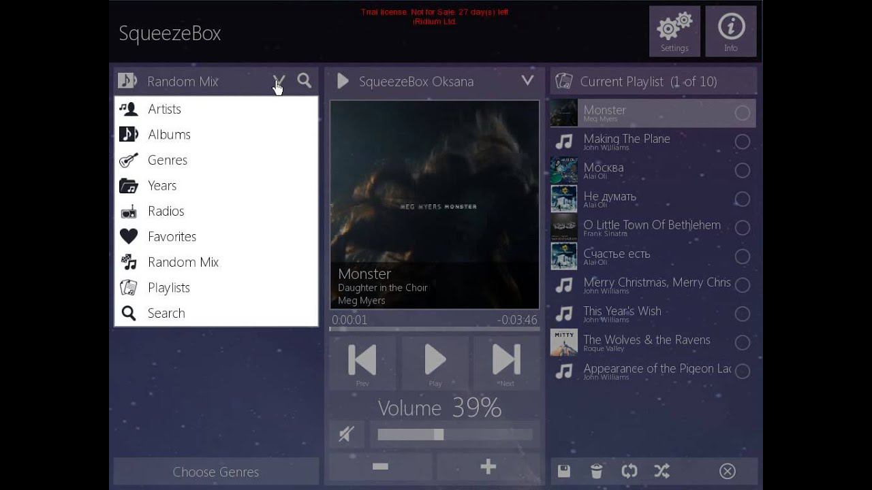Select the Не думать track radio button
Viewport: 872px width, 490px height.
tap(743, 199)
